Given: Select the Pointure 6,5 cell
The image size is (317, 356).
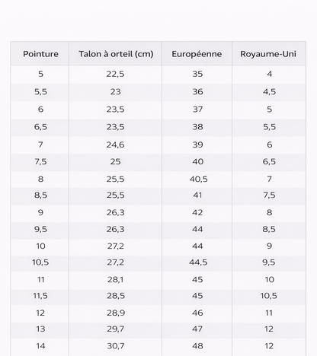Looking at the screenshot, I should point(40,127).
